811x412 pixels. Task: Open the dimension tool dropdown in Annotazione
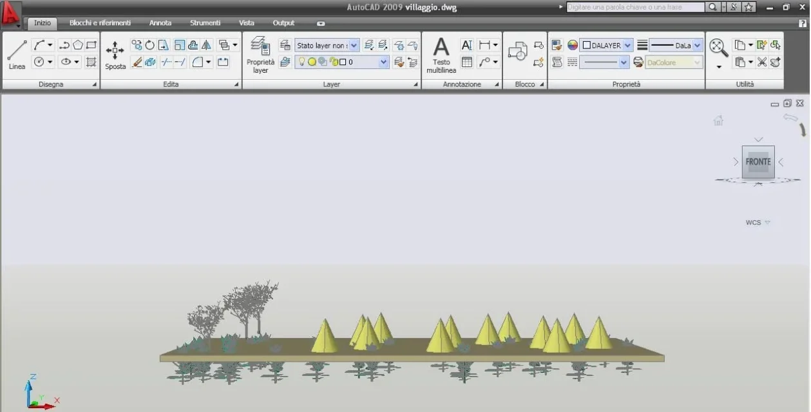(x=495, y=45)
